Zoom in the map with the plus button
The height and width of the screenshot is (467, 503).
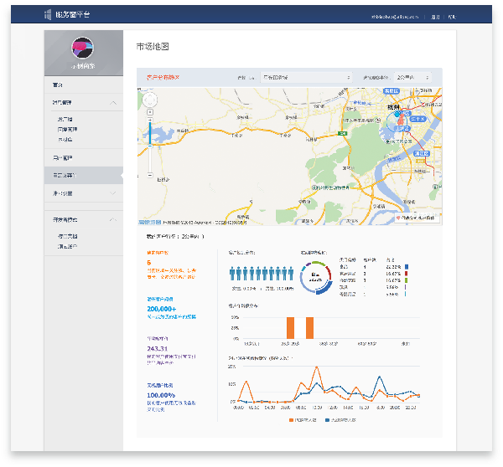coord(150,118)
